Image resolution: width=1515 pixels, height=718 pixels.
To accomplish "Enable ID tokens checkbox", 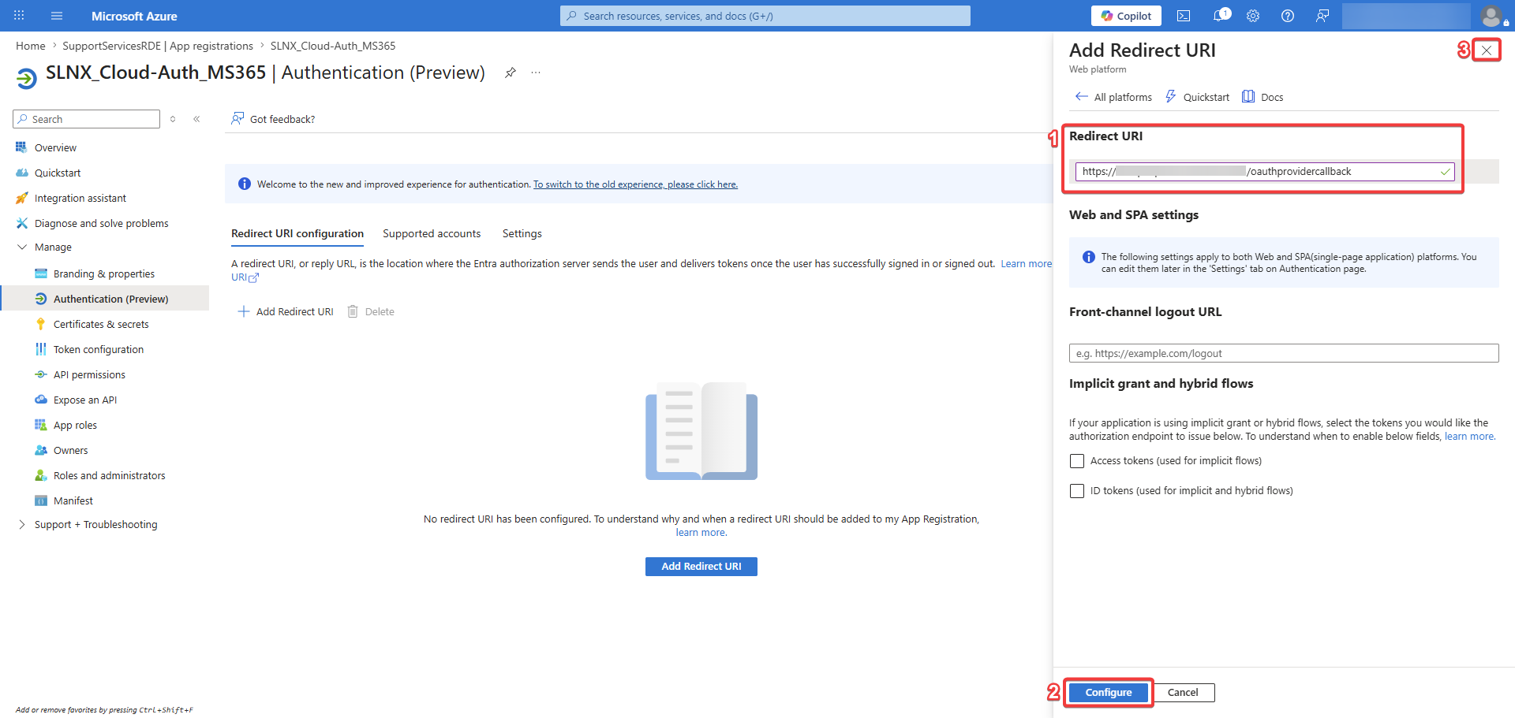I will tap(1077, 491).
